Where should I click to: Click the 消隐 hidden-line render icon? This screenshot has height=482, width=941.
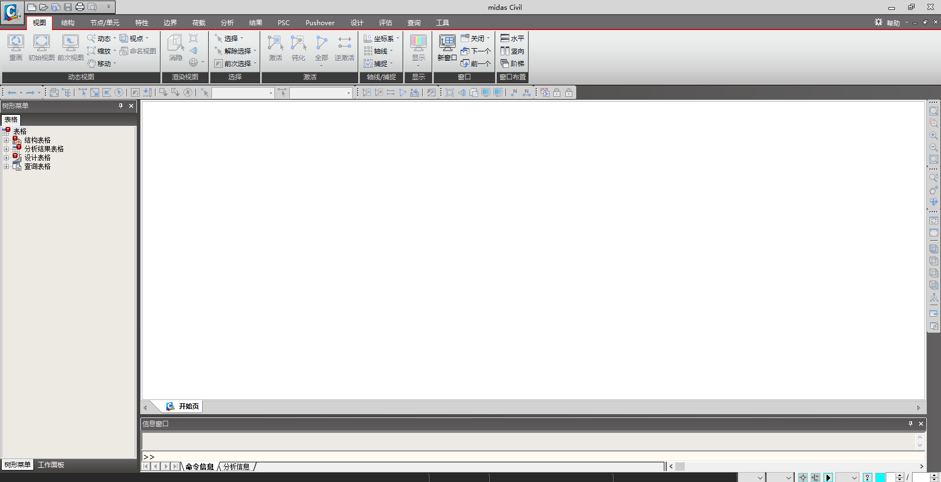click(x=175, y=47)
